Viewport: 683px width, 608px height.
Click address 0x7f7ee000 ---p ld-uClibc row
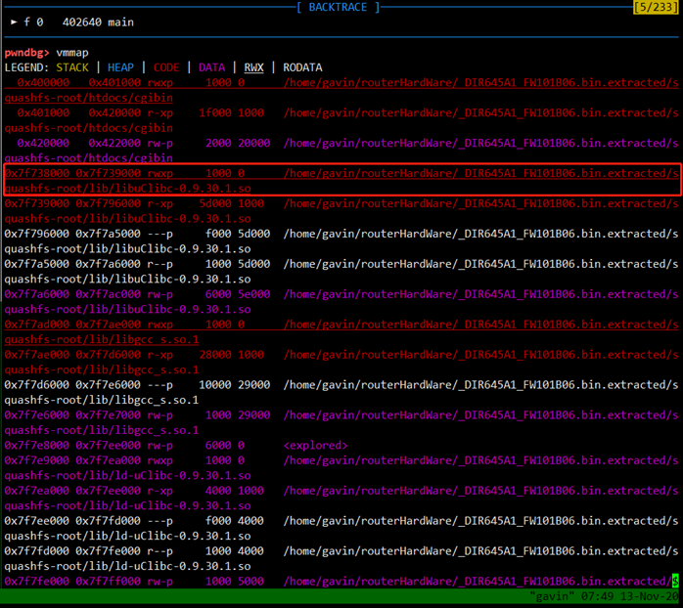36,521
